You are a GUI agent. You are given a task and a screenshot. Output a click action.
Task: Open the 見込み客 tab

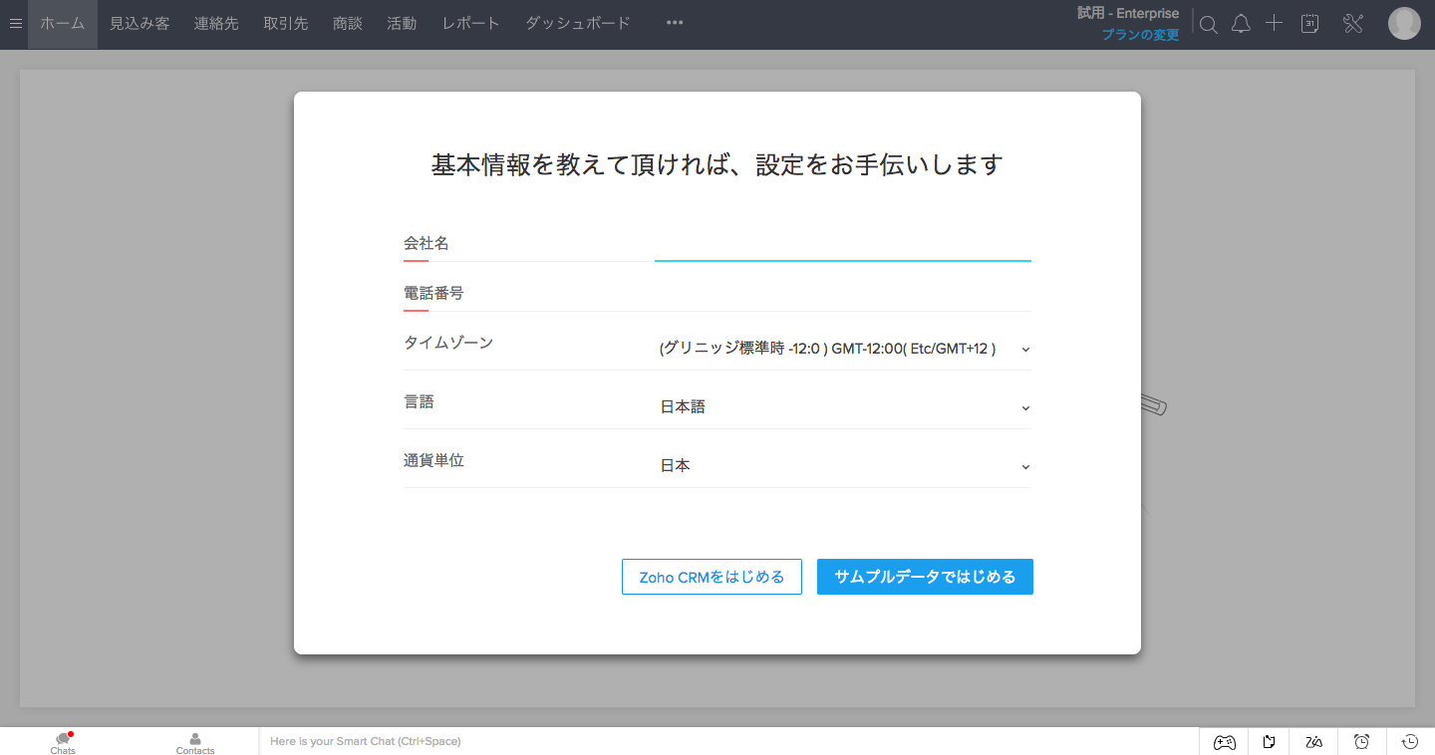(140, 24)
